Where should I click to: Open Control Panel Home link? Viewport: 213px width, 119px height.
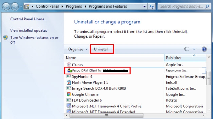(x=27, y=19)
